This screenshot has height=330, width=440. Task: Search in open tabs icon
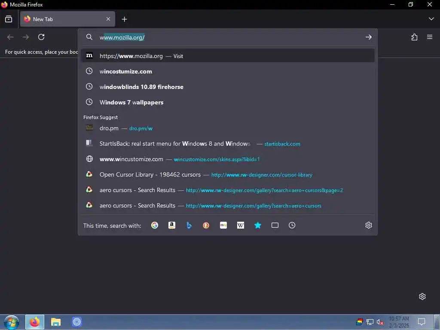(x=275, y=225)
